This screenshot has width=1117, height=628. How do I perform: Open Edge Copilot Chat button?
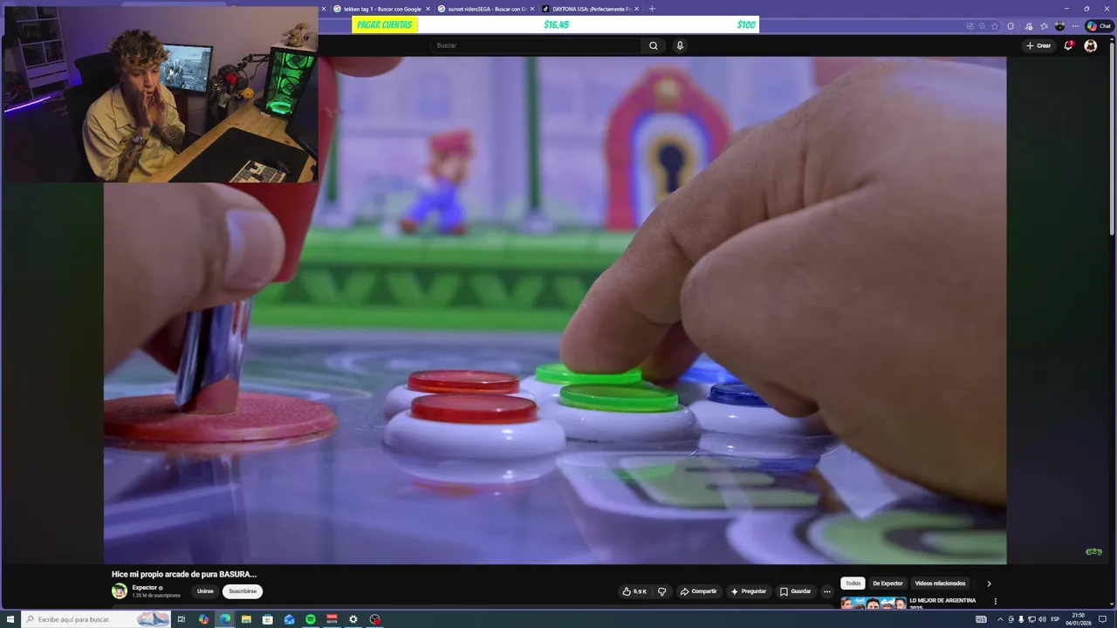coord(1098,26)
